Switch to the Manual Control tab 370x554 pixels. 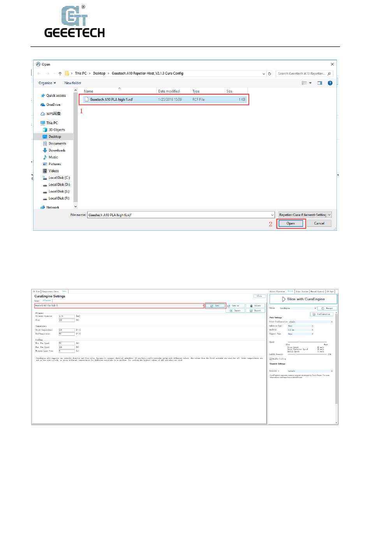317,291
